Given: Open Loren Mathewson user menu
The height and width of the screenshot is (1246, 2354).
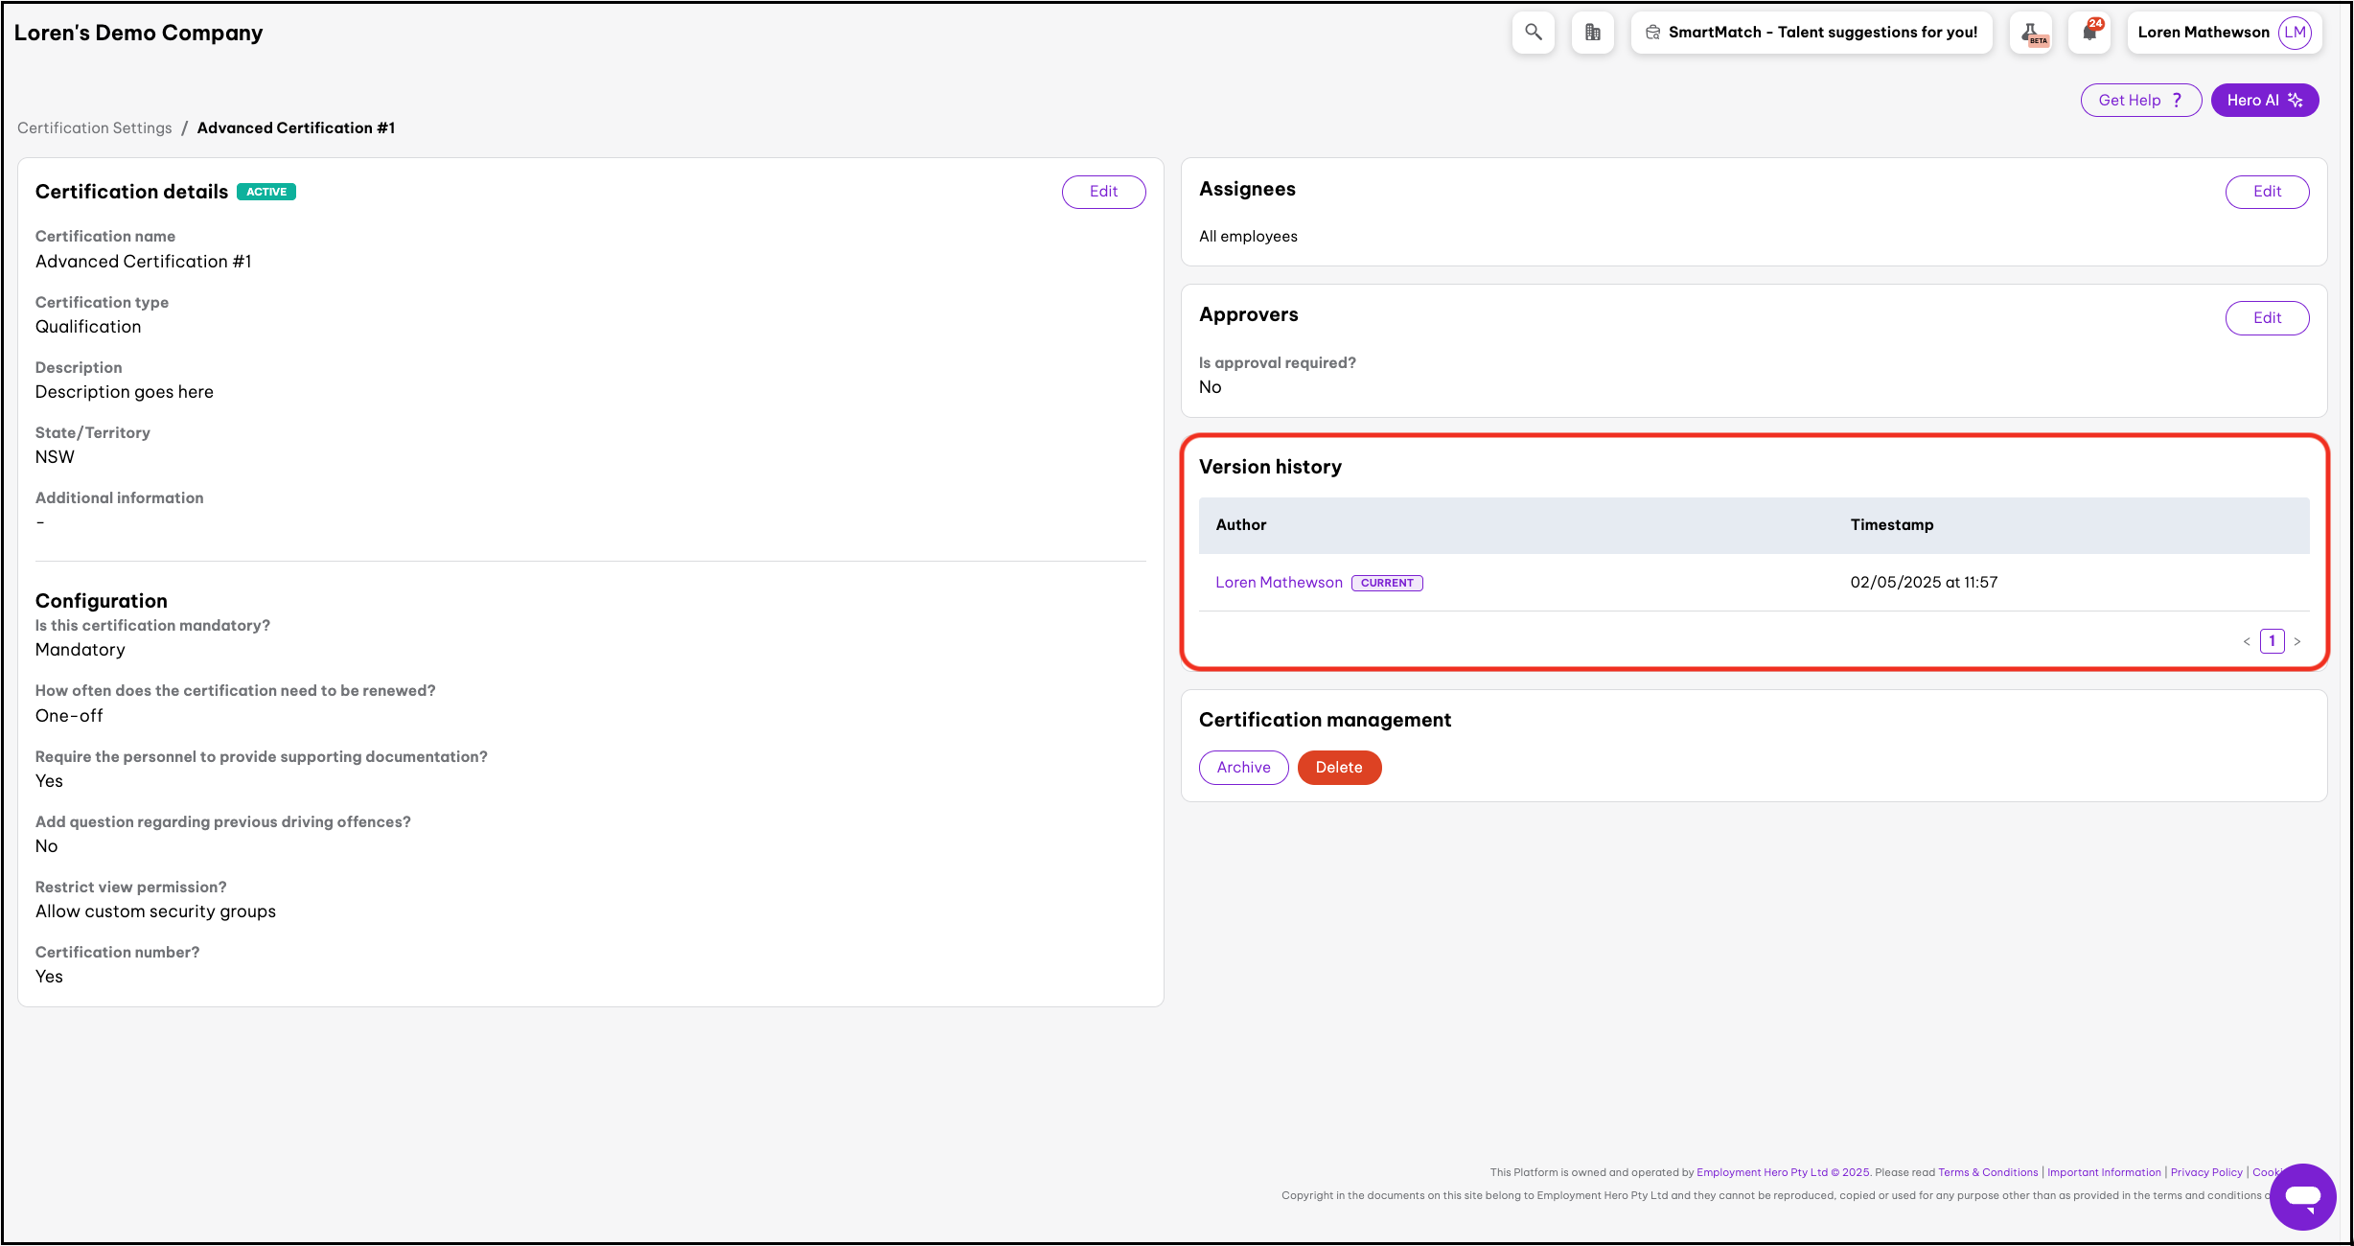Looking at the screenshot, I should tap(2203, 33).
